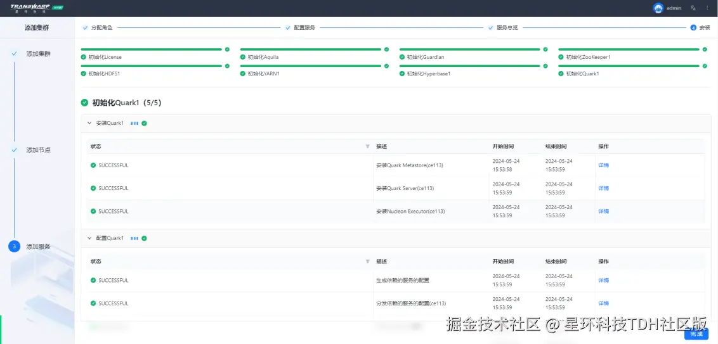Open 详情 for 安装Nucleon Executor(ce113)

(604, 212)
